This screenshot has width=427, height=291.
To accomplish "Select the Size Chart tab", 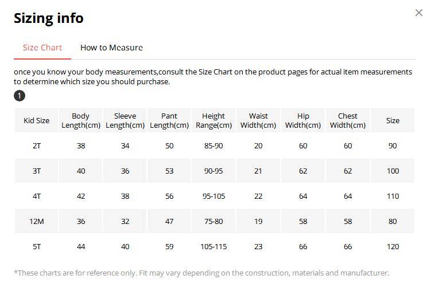I will pyautogui.click(x=42, y=48).
